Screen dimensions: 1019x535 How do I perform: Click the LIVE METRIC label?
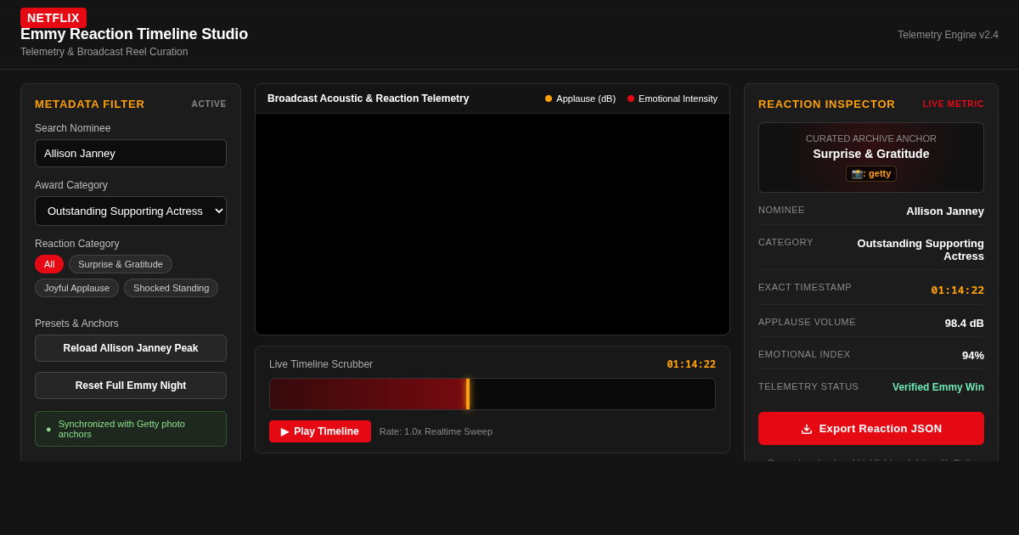click(x=954, y=104)
